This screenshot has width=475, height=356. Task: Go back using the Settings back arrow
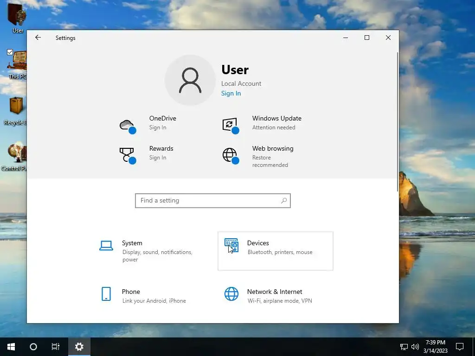click(x=38, y=38)
